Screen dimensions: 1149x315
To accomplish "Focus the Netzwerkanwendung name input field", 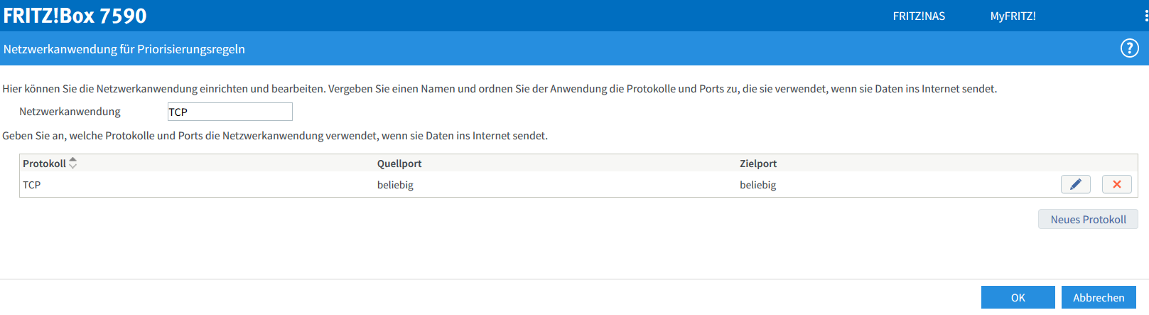I will click(230, 112).
